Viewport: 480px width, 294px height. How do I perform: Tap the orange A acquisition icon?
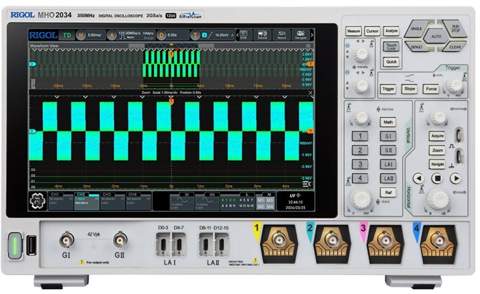coord(112,35)
